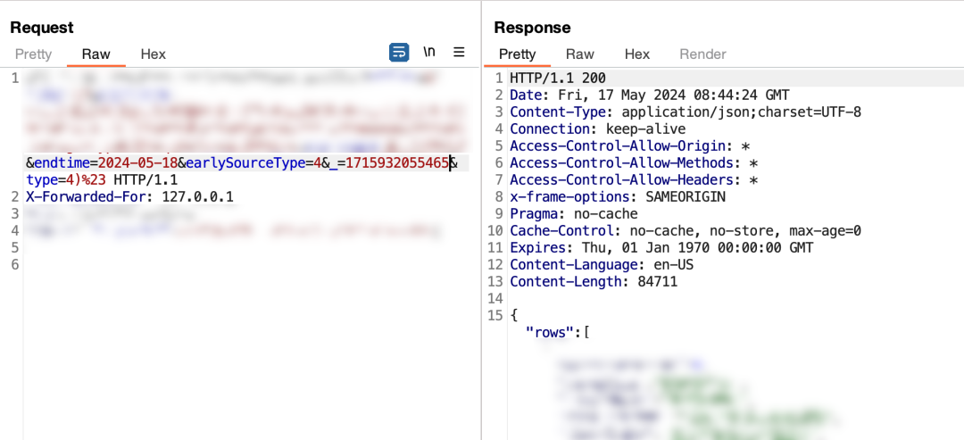
Task: Open the Render tab in Response
Action: coord(702,54)
